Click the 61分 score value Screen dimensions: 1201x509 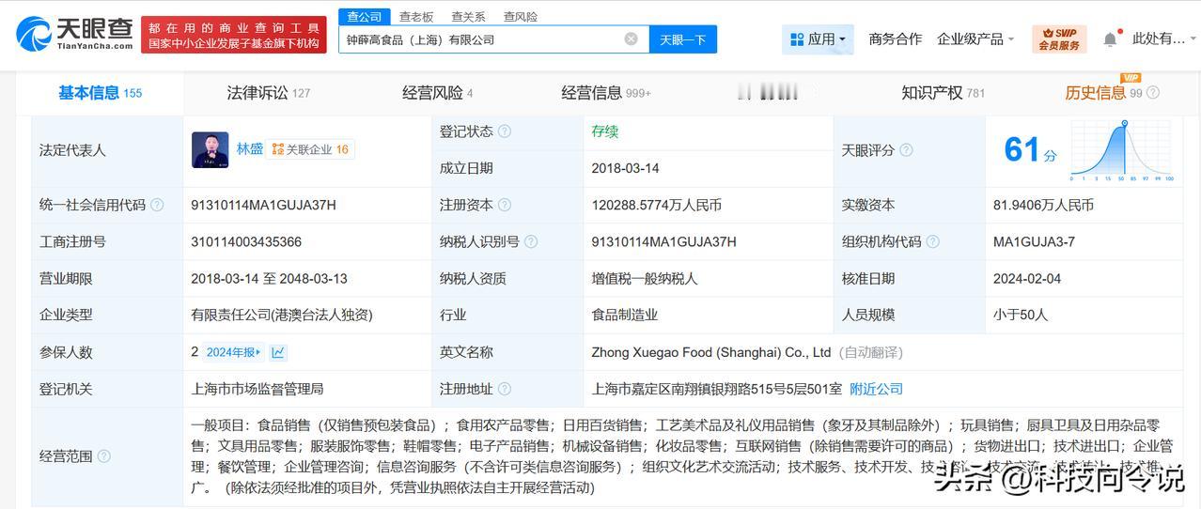click(1030, 150)
